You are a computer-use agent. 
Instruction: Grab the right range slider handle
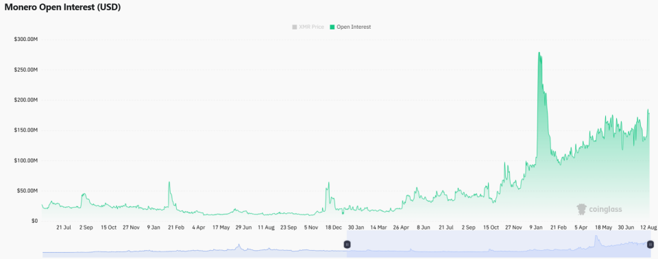pyautogui.click(x=650, y=245)
